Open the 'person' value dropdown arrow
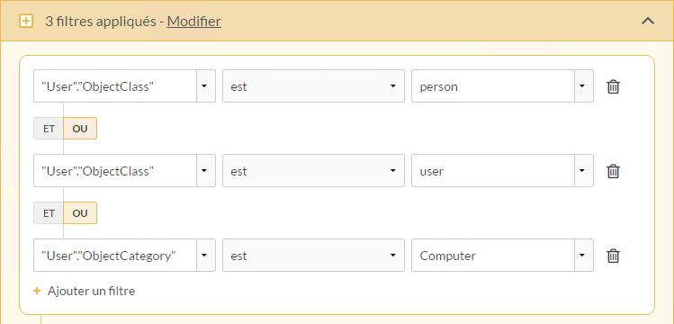This screenshot has width=674, height=324. tap(584, 86)
